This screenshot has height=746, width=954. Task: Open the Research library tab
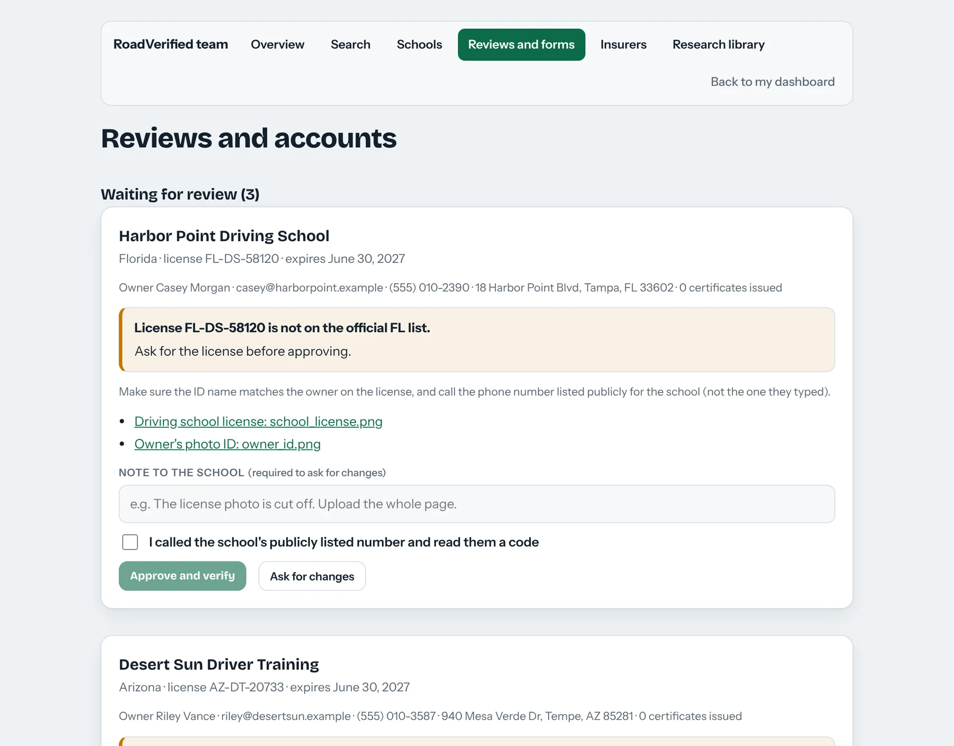point(718,45)
